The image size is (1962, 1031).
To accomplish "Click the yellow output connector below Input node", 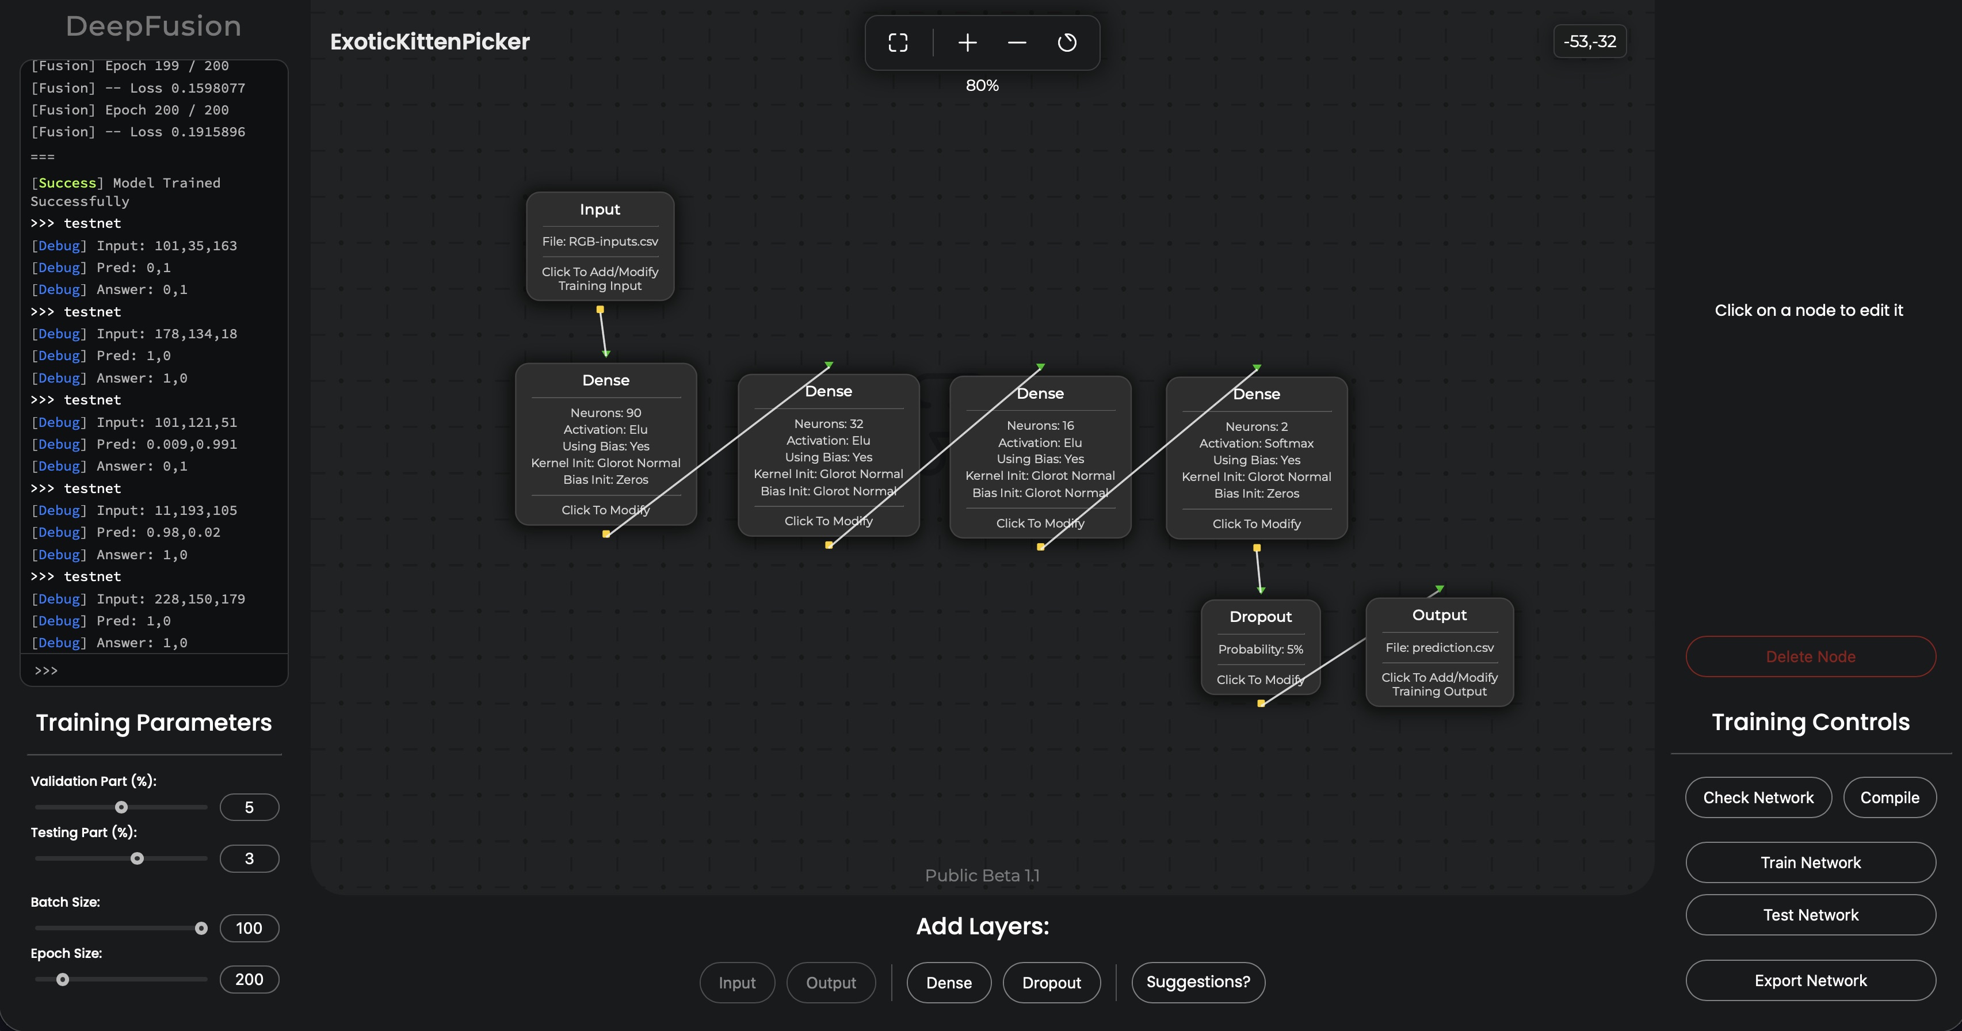I will [x=600, y=309].
